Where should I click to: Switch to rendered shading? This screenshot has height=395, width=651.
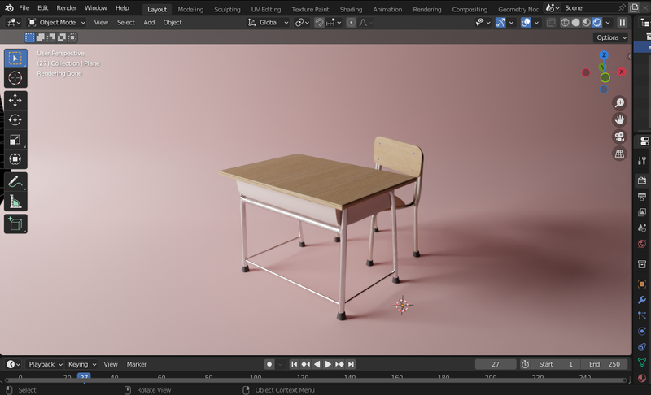click(597, 23)
